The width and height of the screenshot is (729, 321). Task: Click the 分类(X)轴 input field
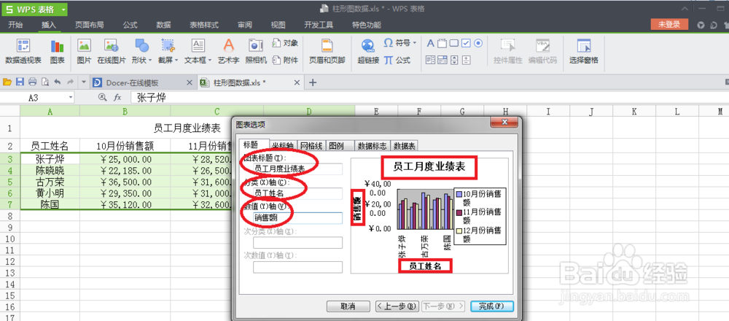[297, 193]
